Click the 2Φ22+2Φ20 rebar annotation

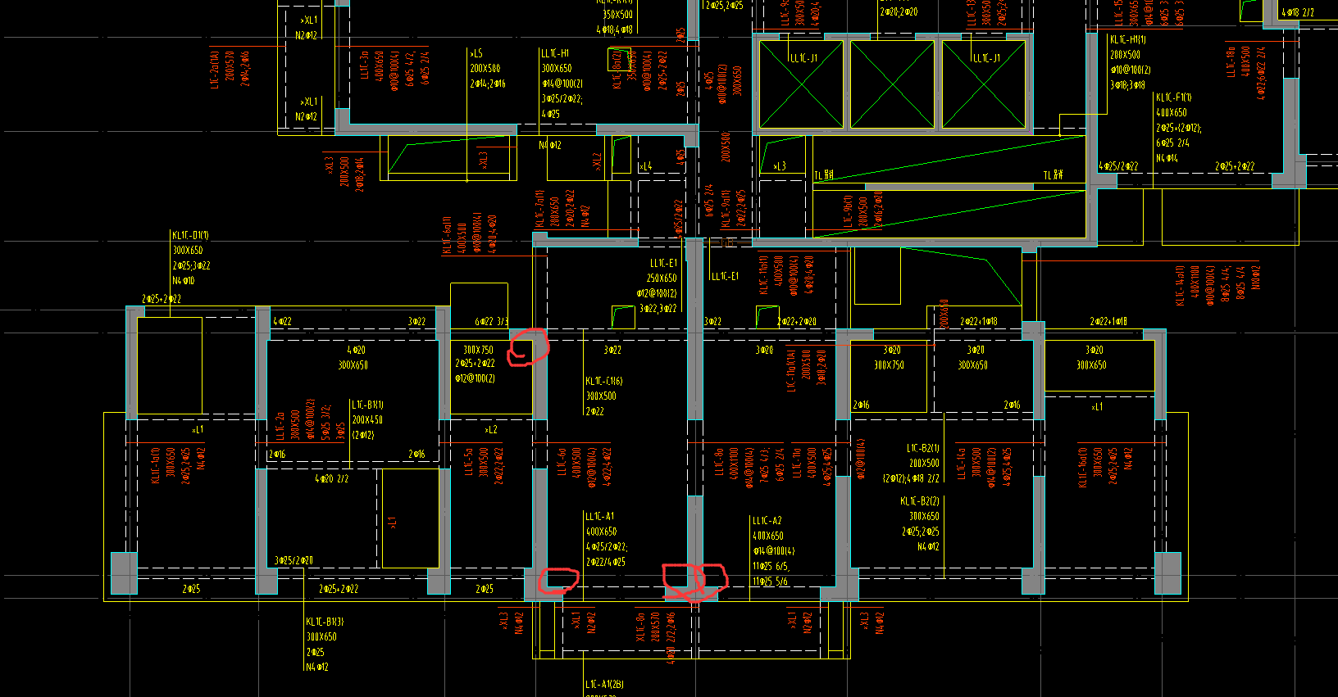(797, 322)
